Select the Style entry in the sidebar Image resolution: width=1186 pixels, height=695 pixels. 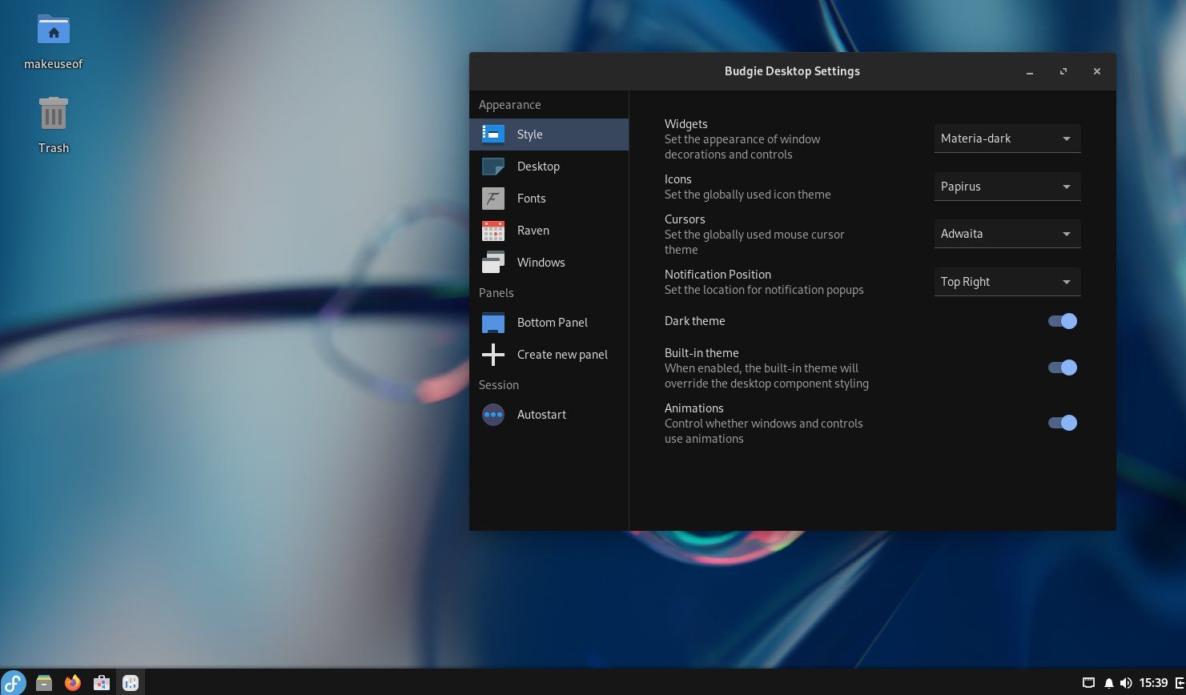(530, 135)
